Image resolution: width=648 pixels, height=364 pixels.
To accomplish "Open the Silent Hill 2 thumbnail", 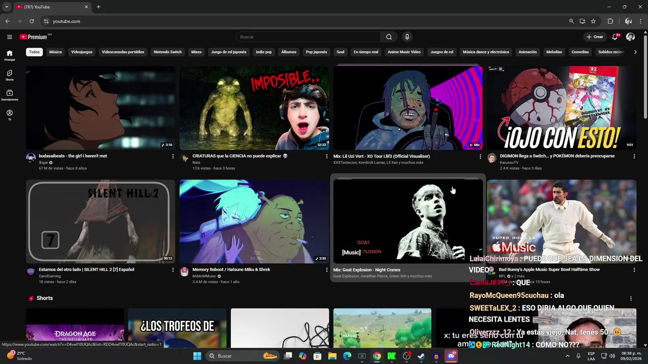I will (100, 221).
